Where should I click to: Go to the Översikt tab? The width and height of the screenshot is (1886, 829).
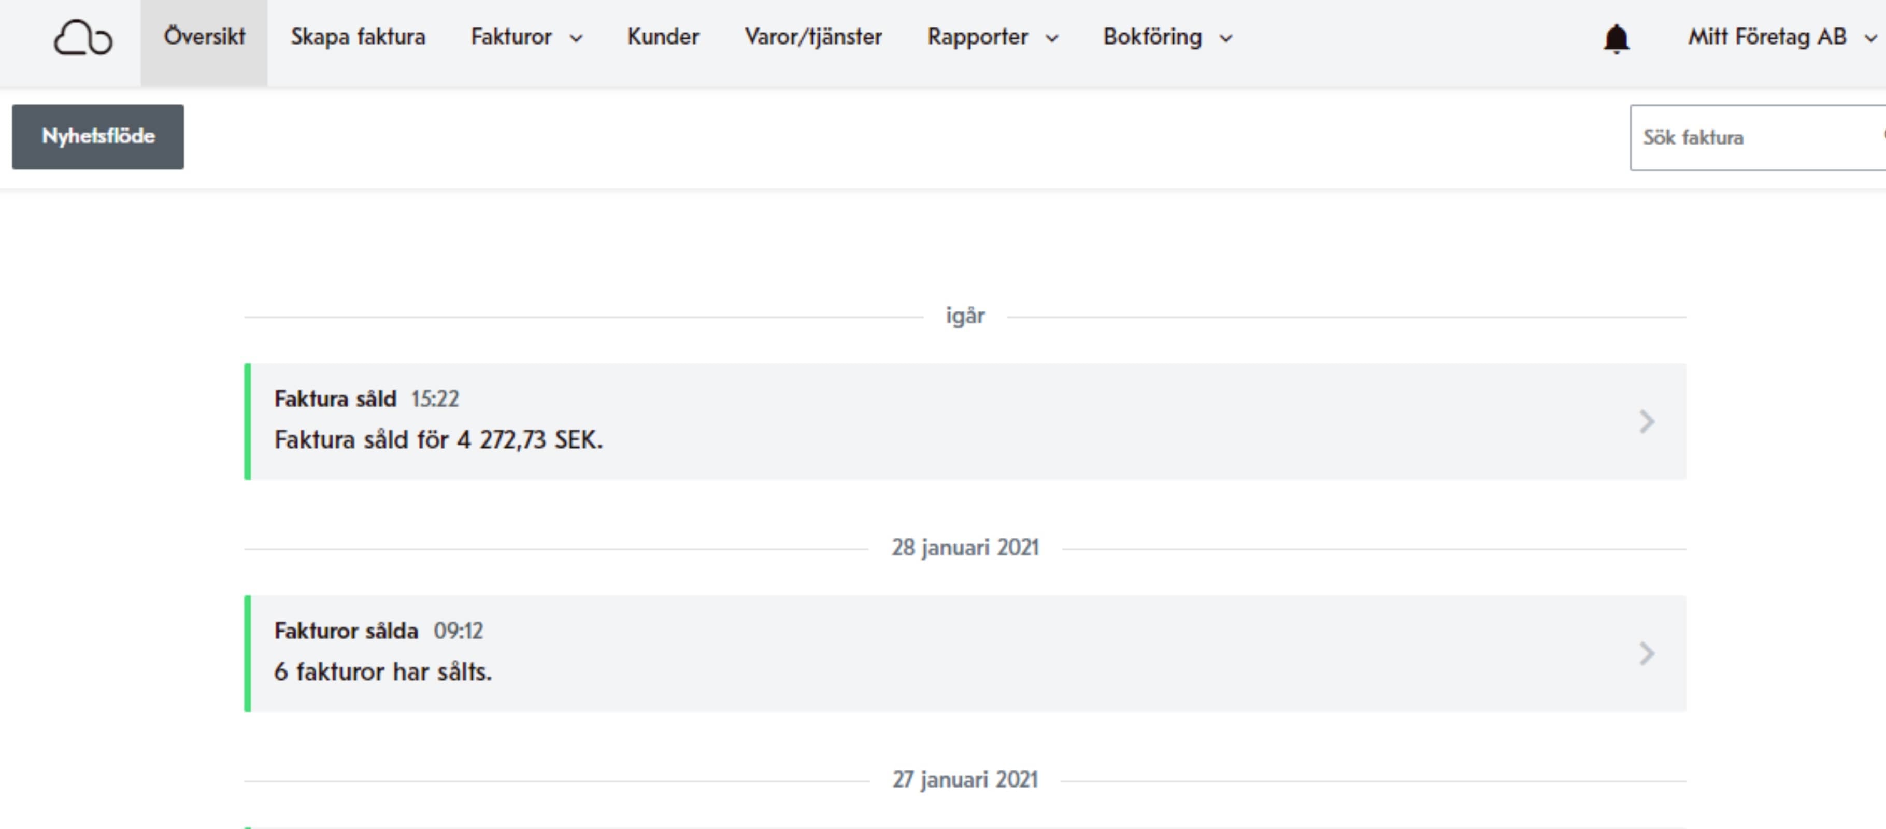[204, 37]
